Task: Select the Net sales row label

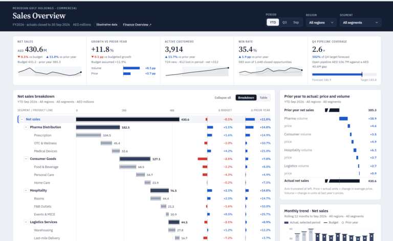Action: [33, 119]
